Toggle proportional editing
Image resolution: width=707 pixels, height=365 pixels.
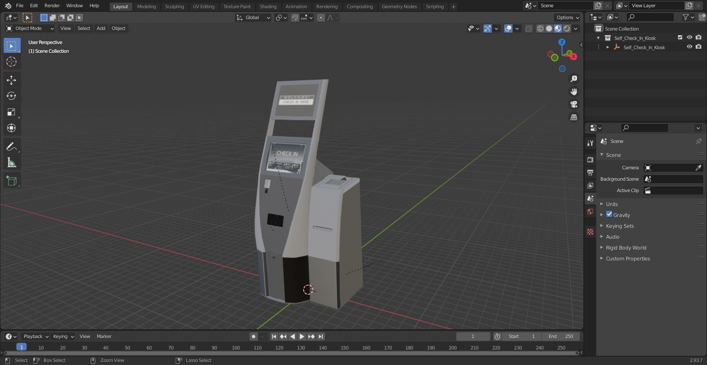321,18
